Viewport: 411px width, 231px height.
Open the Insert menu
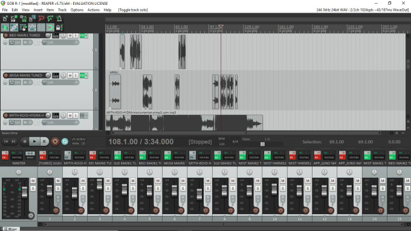point(38,10)
